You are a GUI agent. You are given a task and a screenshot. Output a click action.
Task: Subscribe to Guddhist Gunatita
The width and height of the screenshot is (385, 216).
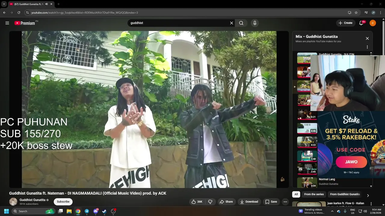[x=63, y=202]
